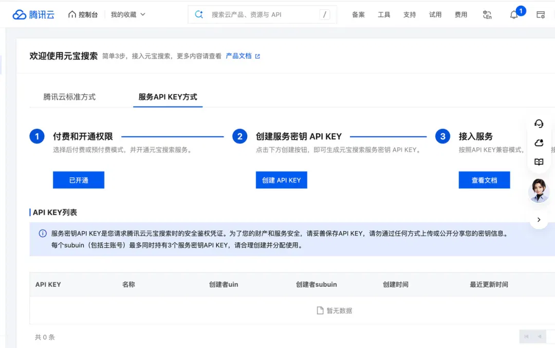Screen dimensions: 555x348
Task: Open the 支持 menu
Action: pos(410,14)
